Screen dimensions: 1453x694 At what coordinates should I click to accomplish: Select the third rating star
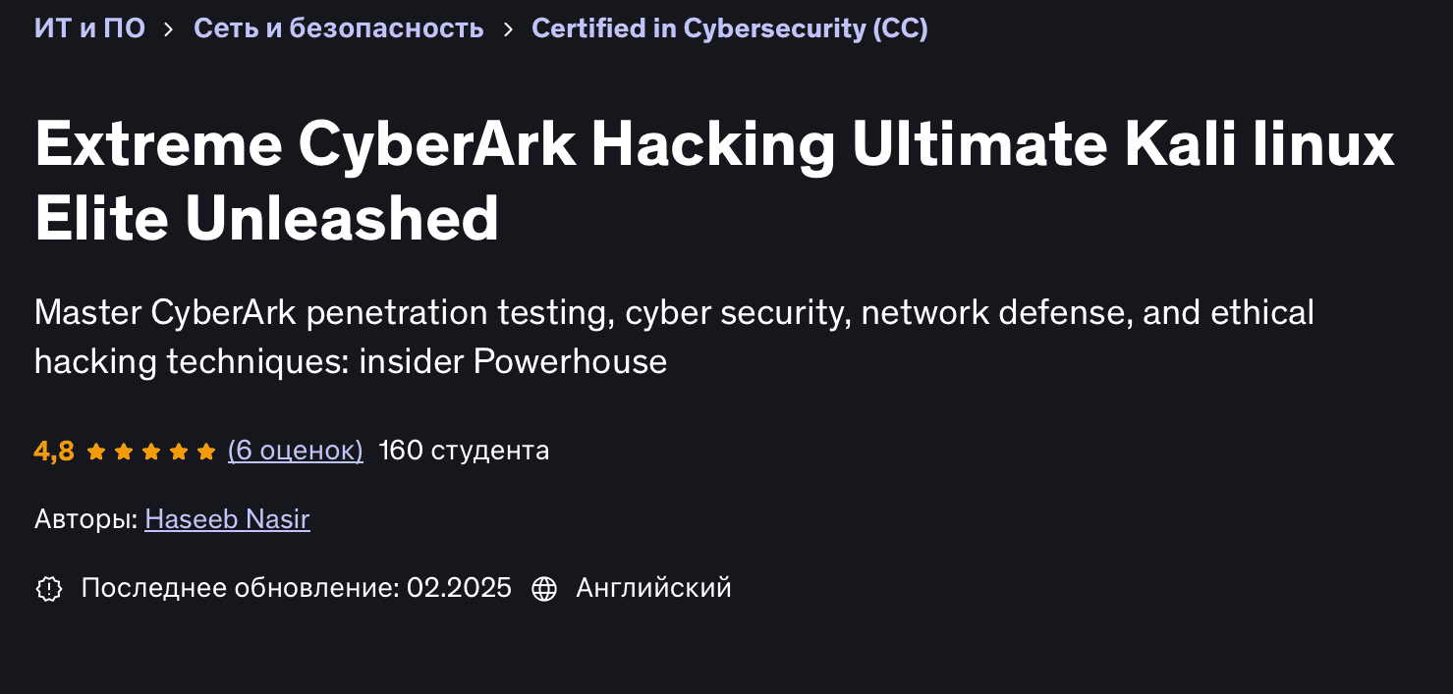(151, 451)
